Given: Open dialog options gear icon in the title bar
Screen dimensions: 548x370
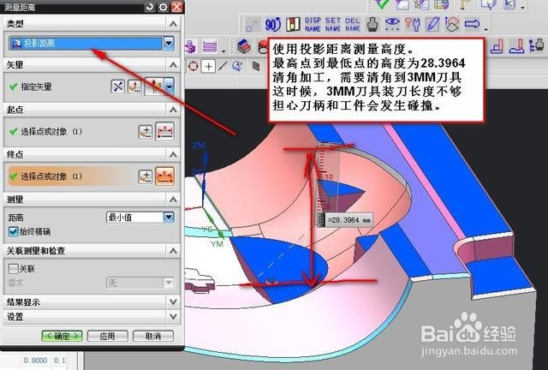Looking at the screenshot, I should click(164, 7).
